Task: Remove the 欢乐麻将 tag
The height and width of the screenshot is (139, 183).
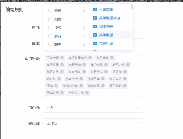Action: [x=125, y=79]
